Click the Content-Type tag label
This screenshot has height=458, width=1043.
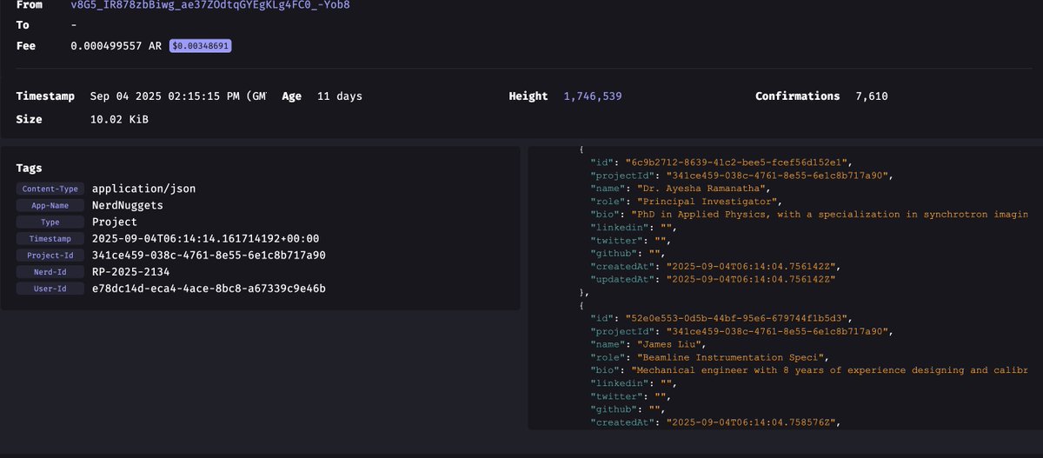click(50, 189)
